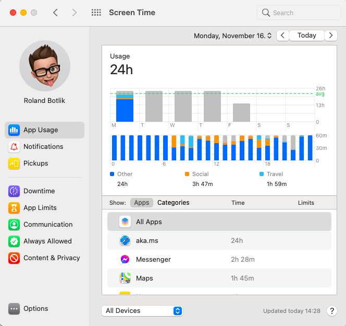The width and height of the screenshot is (346, 326).
Task: Click the blue Other legend swatch
Action: click(x=112, y=174)
